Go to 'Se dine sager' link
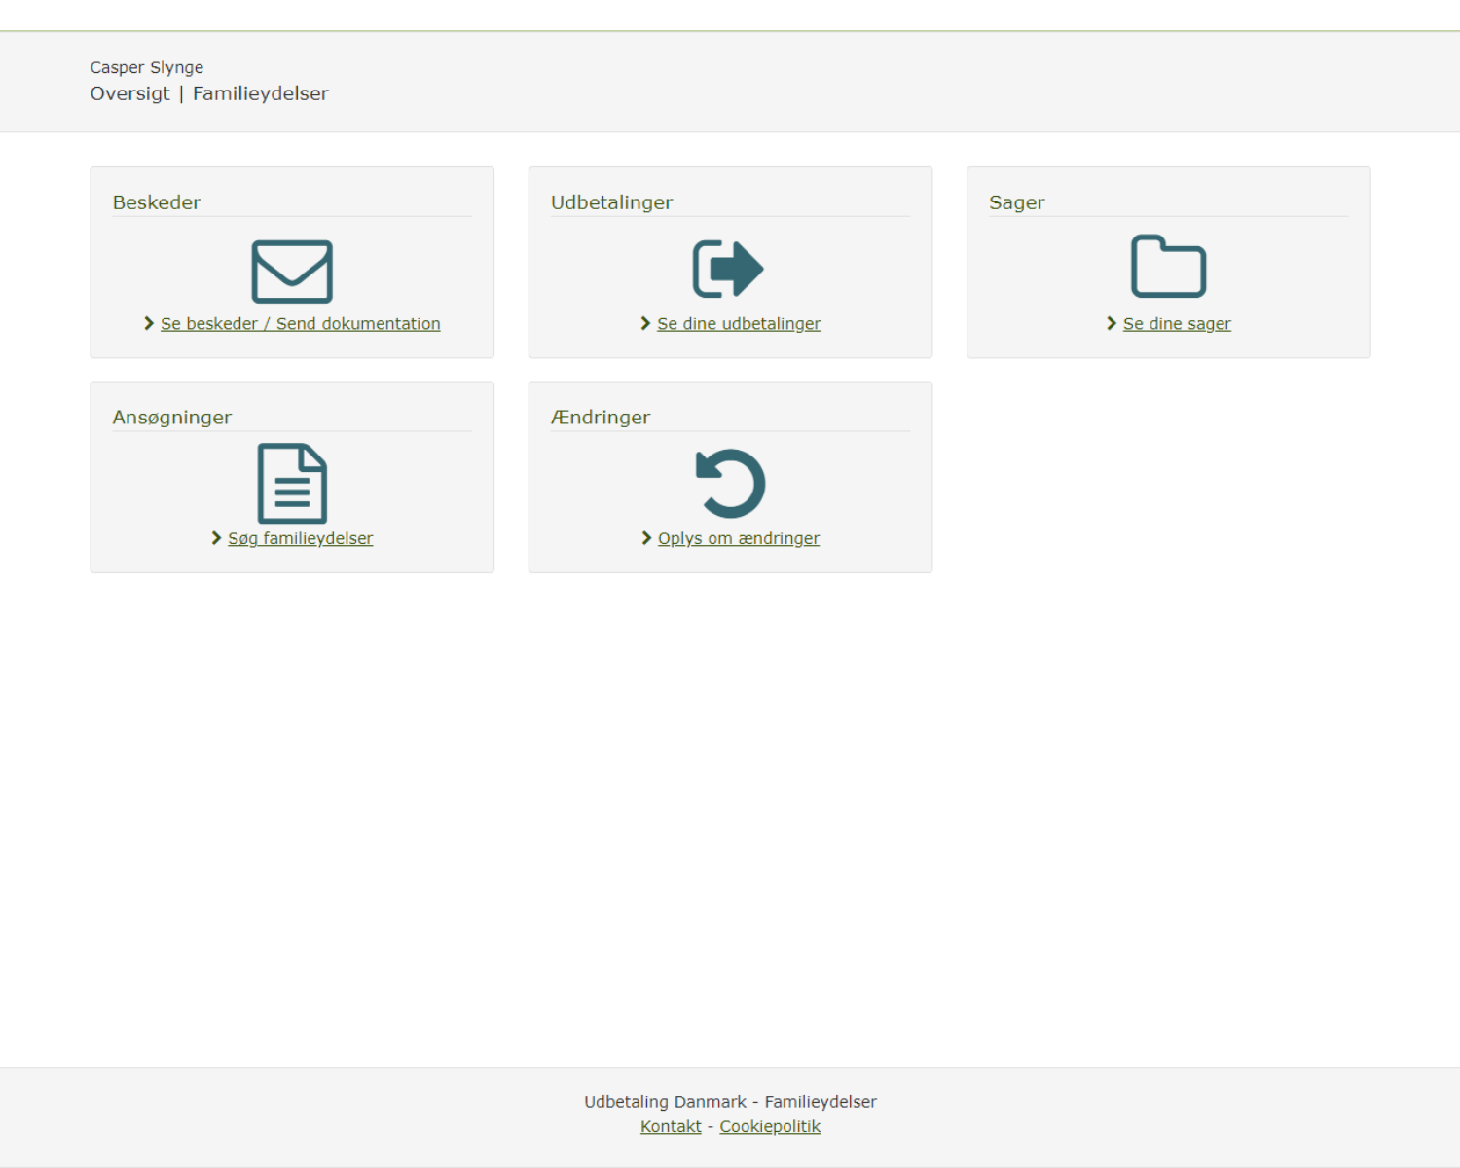Screen dimensions: 1460x1168 click(1176, 324)
